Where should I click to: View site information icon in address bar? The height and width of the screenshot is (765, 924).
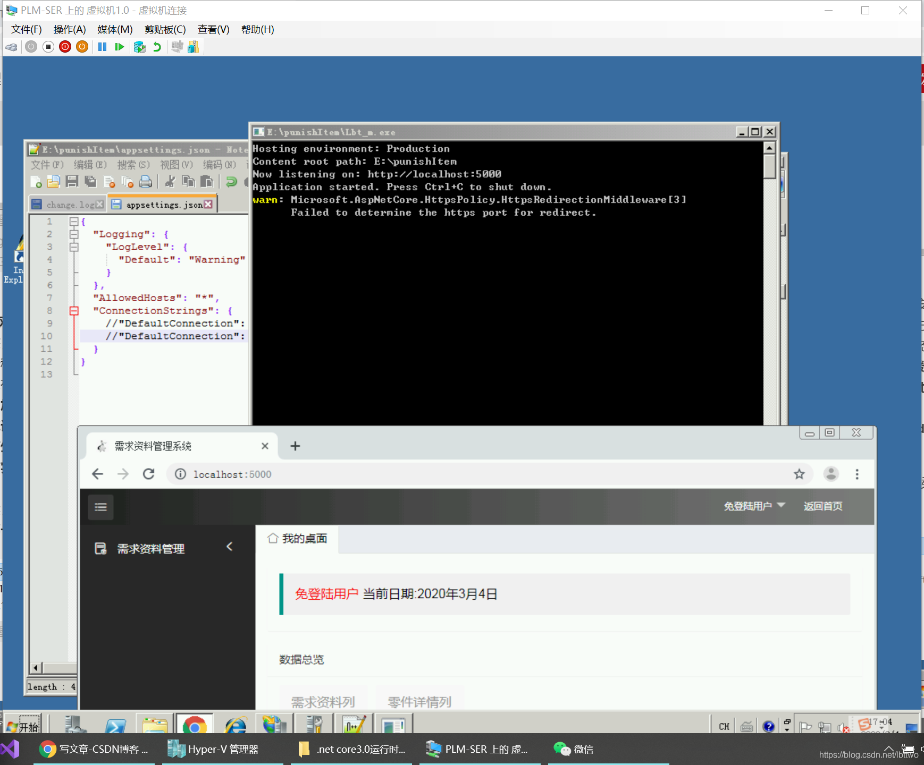click(180, 474)
